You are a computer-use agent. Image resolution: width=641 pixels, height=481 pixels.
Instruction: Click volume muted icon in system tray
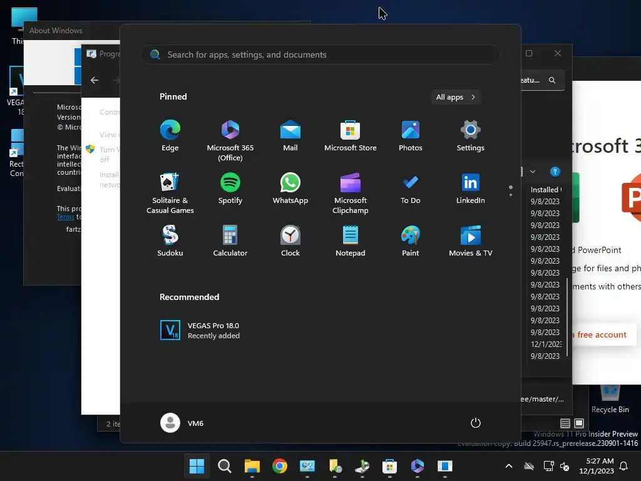(565, 466)
